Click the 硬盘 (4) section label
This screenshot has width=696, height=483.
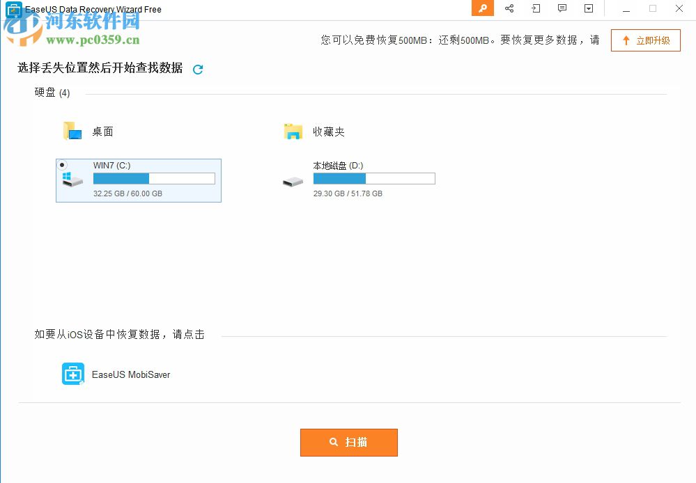pos(52,92)
